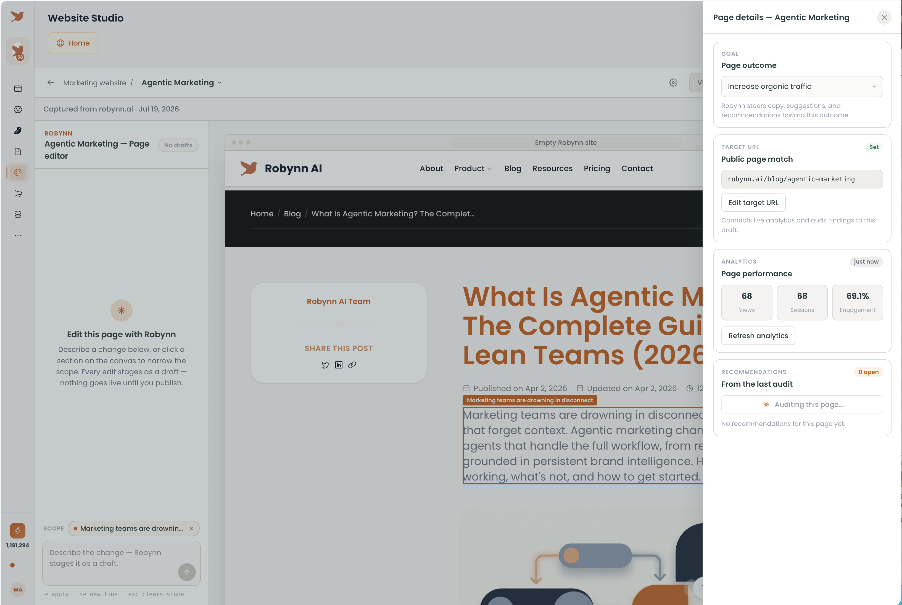The height and width of the screenshot is (605, 902).
Task: Click Blog in the blog breadcrumb
Action: click(292, 214)
